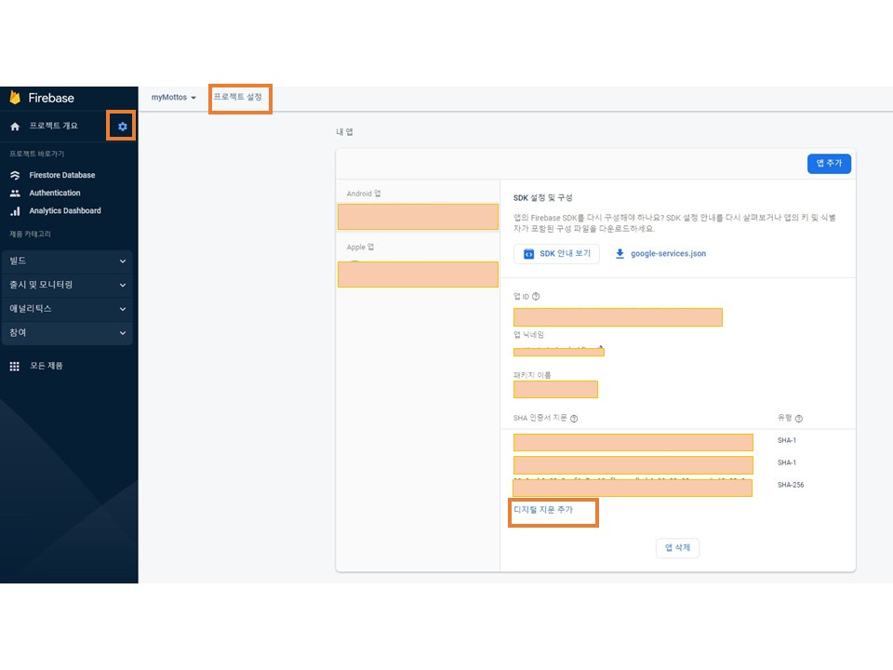893x670 pixels.
Task: Download google-services.json file
Action: [x=668, y=253]
